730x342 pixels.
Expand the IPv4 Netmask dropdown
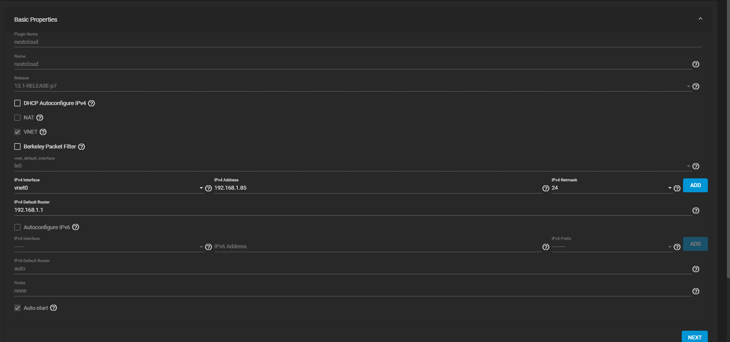point(611,188)
